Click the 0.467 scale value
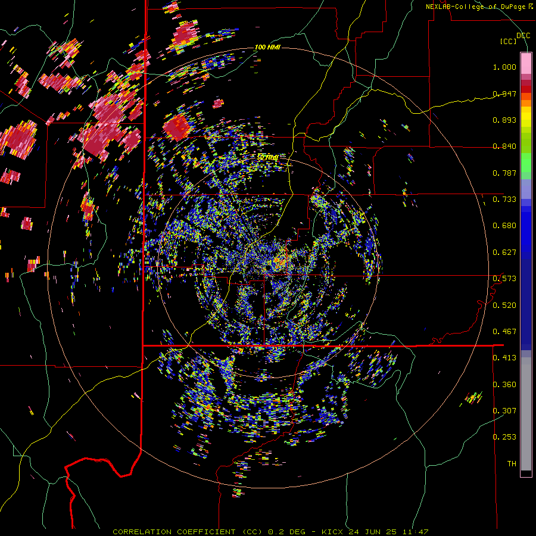536x536 pixels. pos(504,331)
